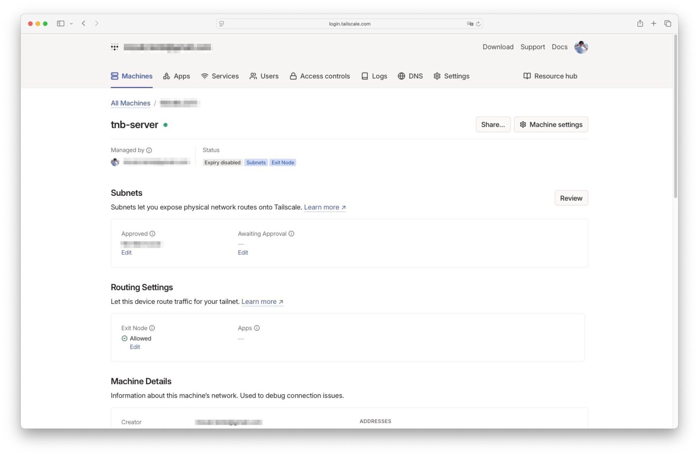This screenshot has height=456, width=699.
Task: Switch to the Access controls tab
Action: [320, 76]
